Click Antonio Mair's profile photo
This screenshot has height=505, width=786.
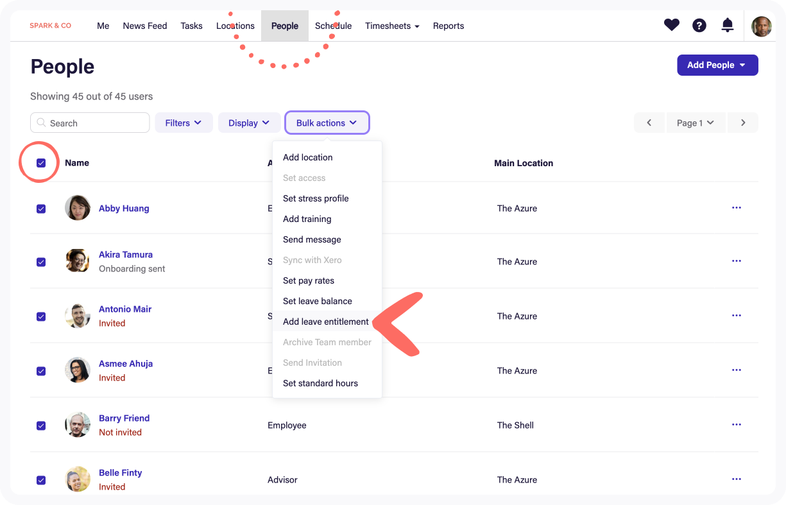coord(78,316)
